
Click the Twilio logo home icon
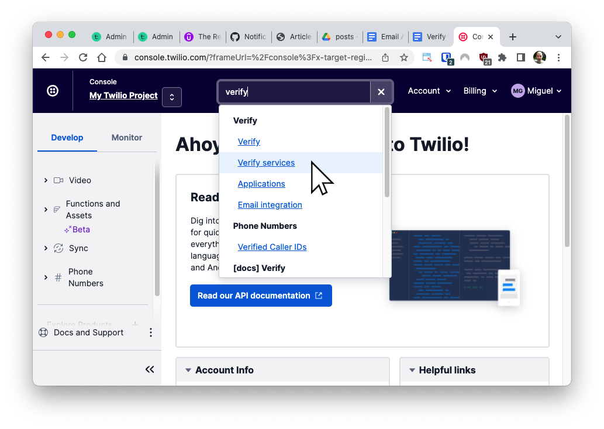pyautogui.click(x=53, y=91)
